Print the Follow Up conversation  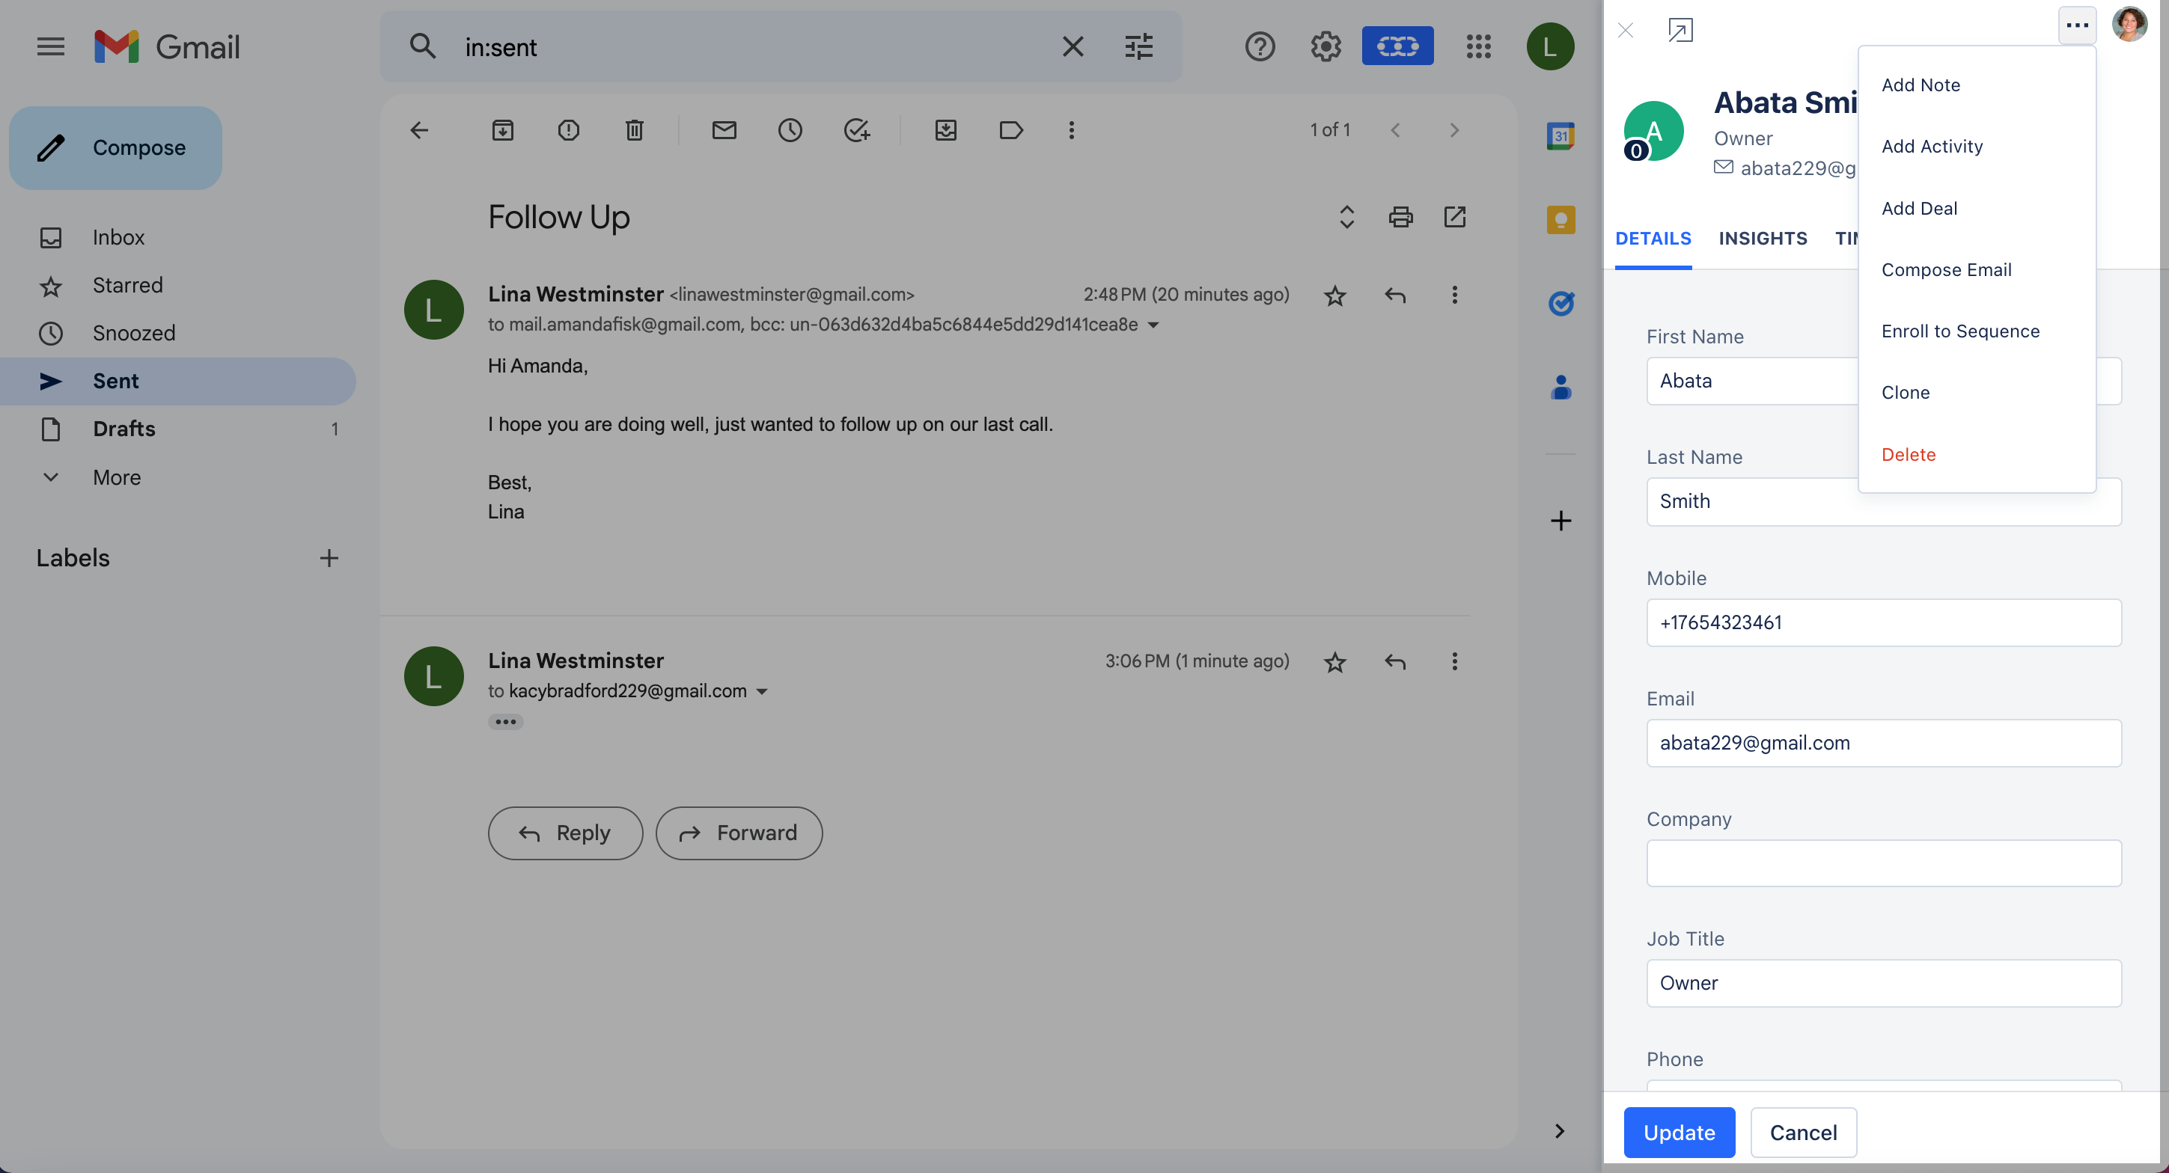point(1400,217)
